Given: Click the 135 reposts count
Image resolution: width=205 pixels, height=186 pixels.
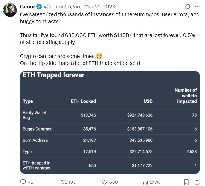Looking at the screenshot, I should pos(72,182).
